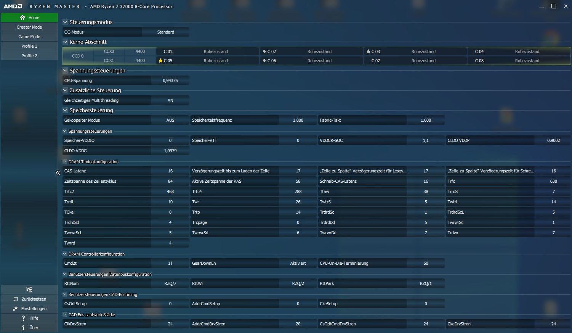Select core C 07 row
This screenshot has height=333, width=572.
click(x=415, y=61)
